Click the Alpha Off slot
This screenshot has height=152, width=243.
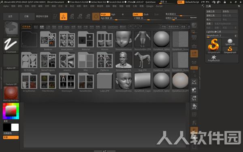(x=11, y=62)
